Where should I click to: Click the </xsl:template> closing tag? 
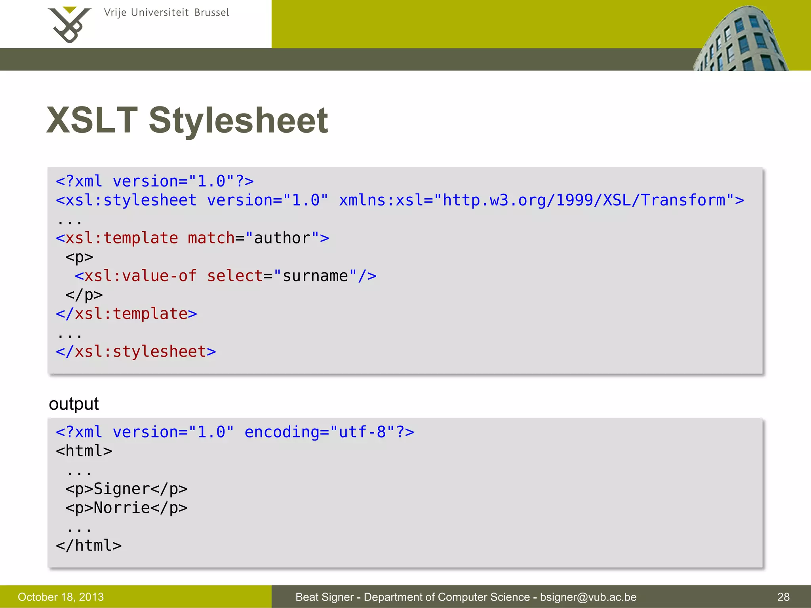pyautogui.click(x=126, y=313)
